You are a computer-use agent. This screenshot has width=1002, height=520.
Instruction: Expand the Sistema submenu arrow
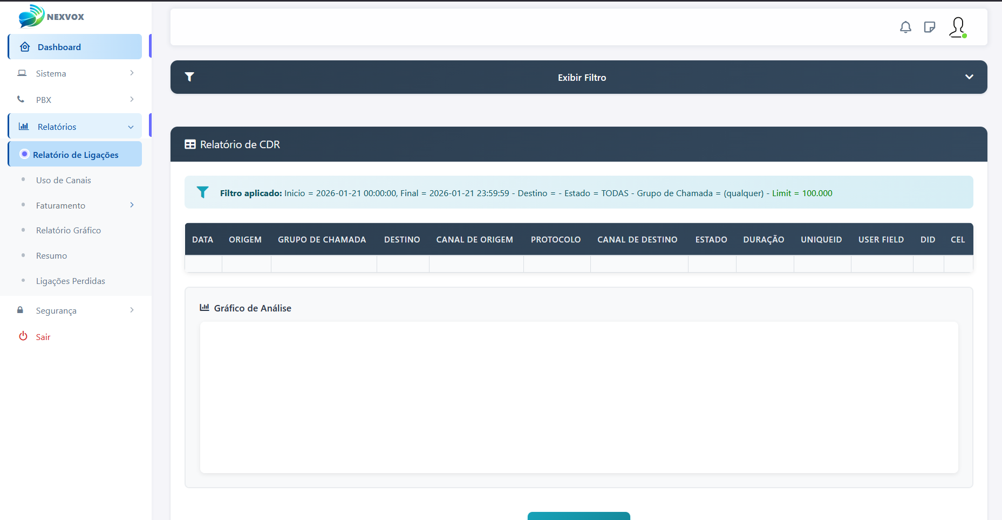[132, 73]
